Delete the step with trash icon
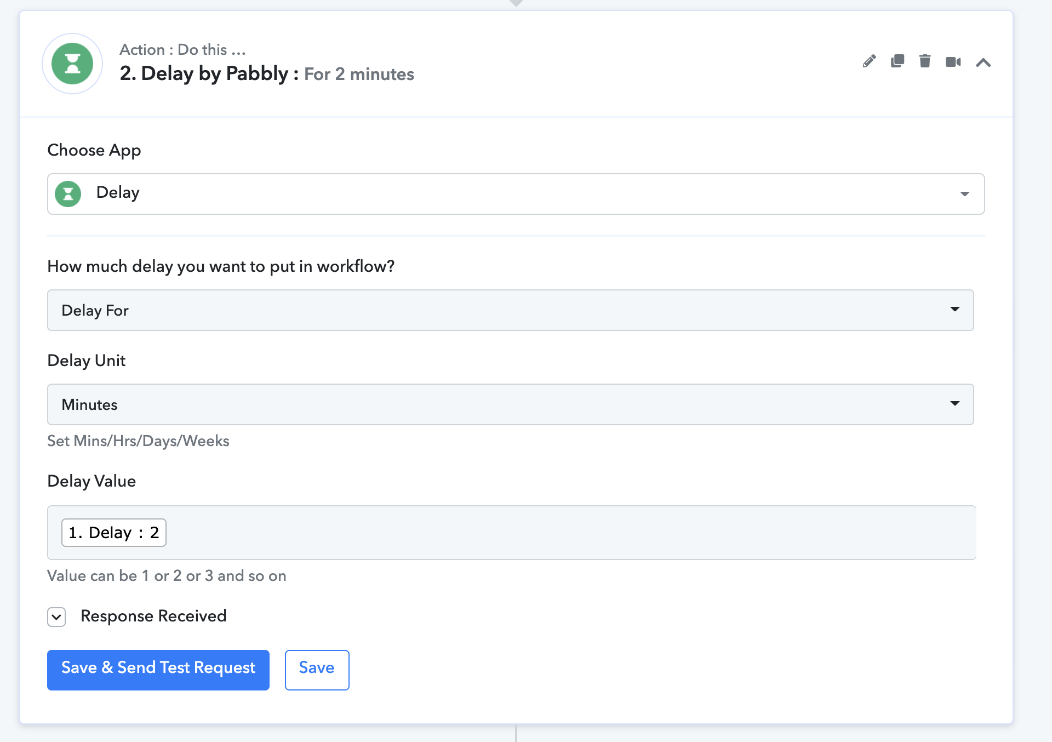This screenshot has height=742, width=1052. coord(925,61)
